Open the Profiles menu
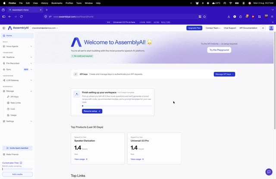 [69, 3]
